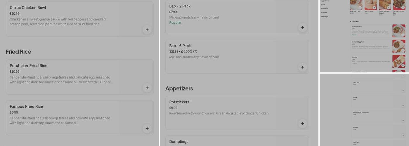Add Potsticker Fried Rice to order

point(147,88)
